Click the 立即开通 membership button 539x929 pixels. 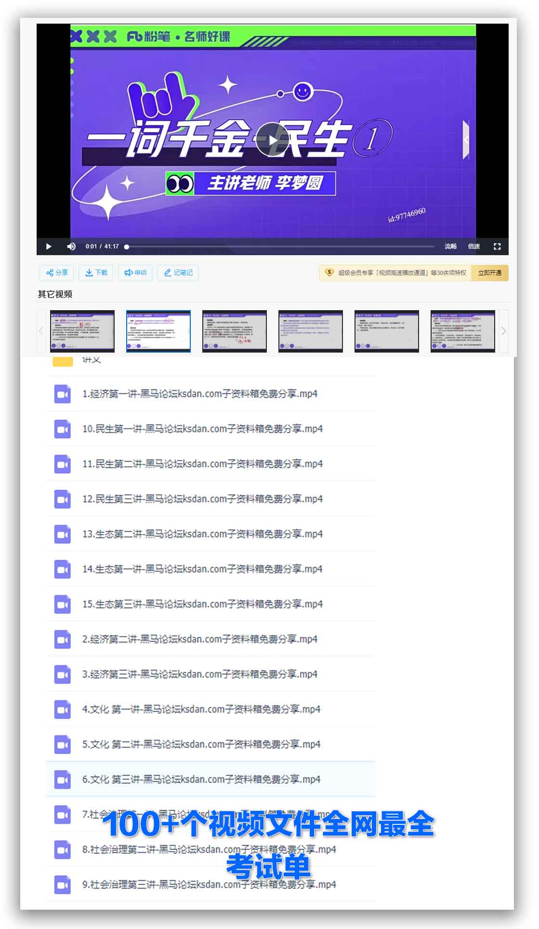point(489,273)
